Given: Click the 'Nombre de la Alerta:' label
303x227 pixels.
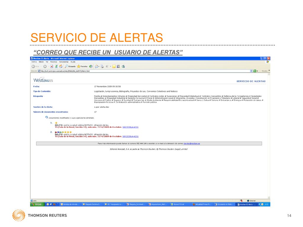Looking at the screenshot, I should click(43, 107).
